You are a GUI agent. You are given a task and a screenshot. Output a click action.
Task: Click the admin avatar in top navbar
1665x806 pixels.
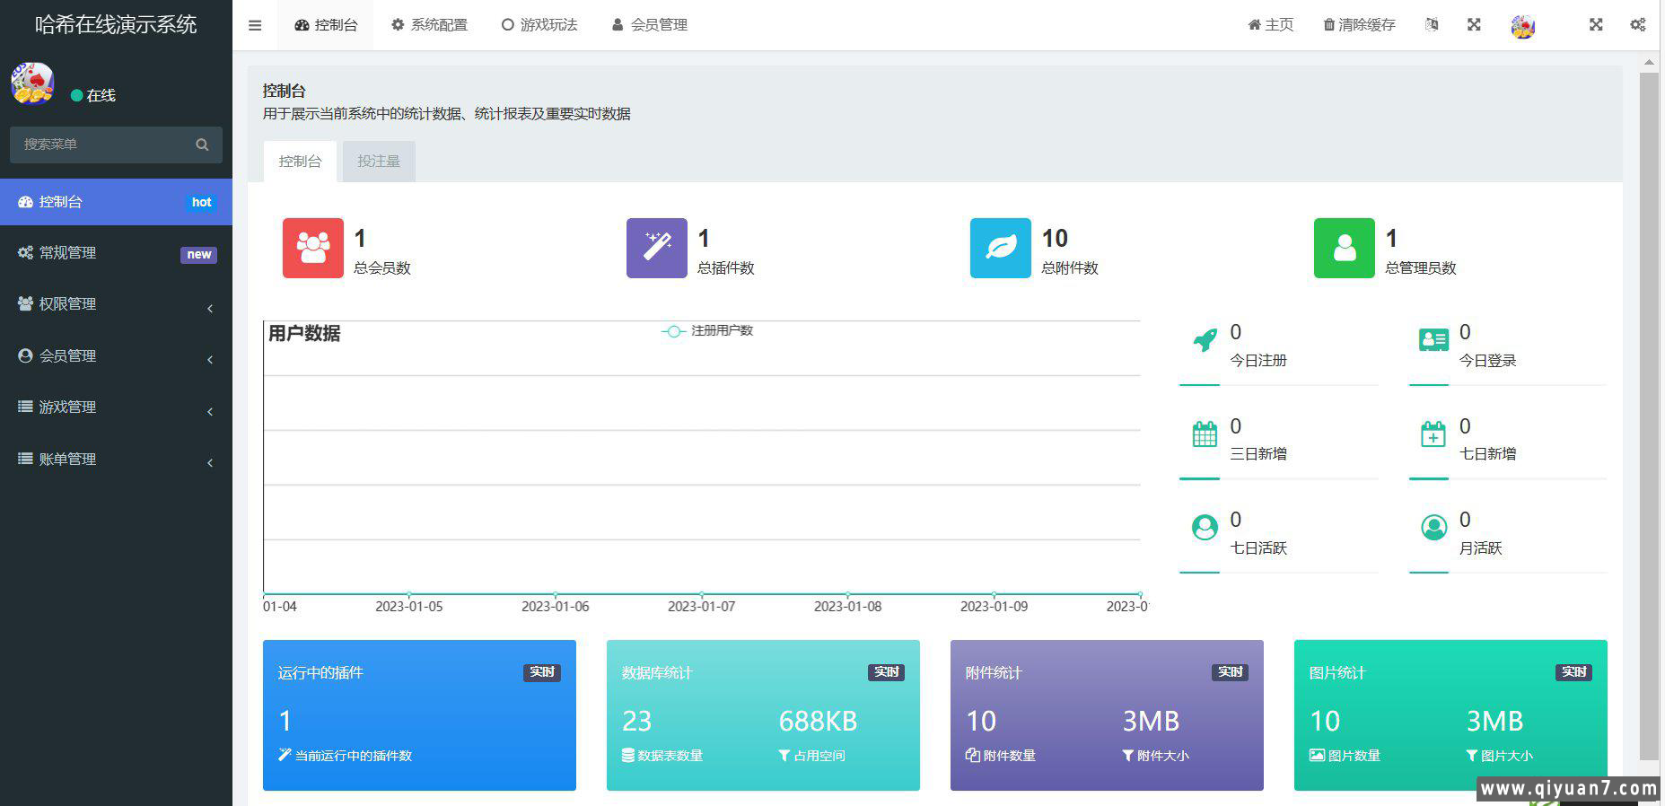[x=1522, y=27]
